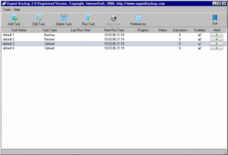This screenshot has width=228, height=155.
Task: Click executions count for default 4
Action: pyautogui.click(x=180, y=48)
